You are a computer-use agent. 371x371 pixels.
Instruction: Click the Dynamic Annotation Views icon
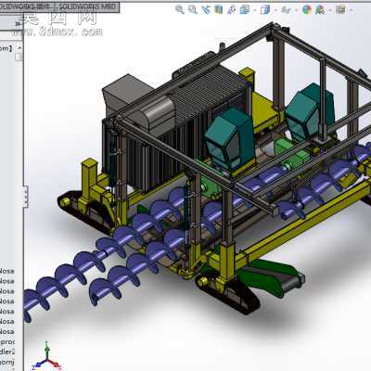tap(231, 9)
